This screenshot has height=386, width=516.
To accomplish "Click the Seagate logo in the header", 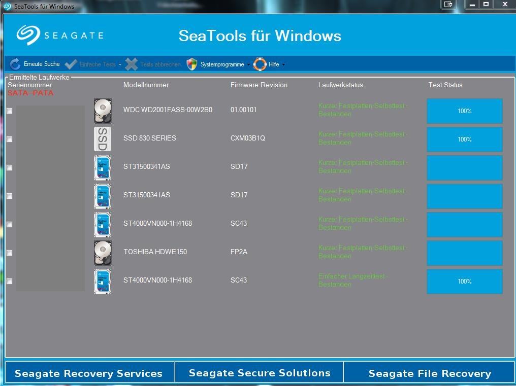I will pos(60,35).
